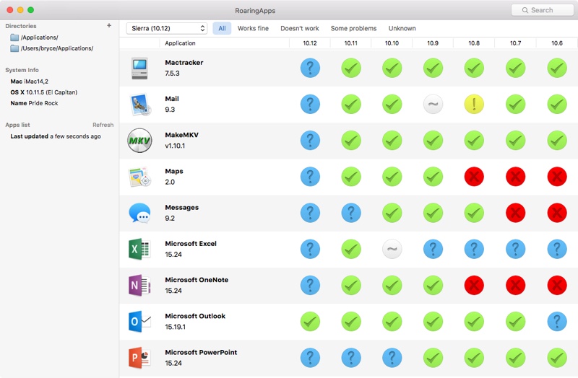Image resolution: width=578 pixels, height=378 pixels.
Task: Select the /Applications/ directory
Action: pos(39,38)
